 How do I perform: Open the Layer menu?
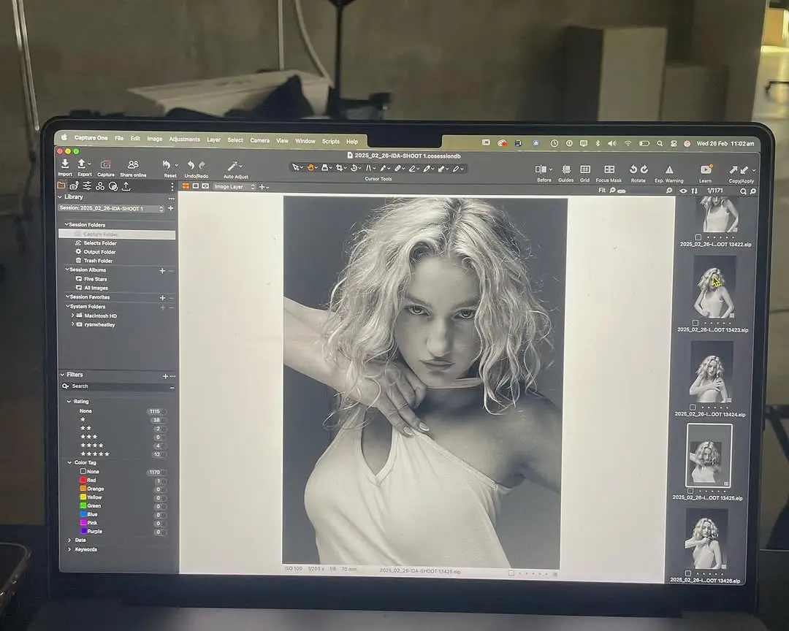tap(213, 140)
